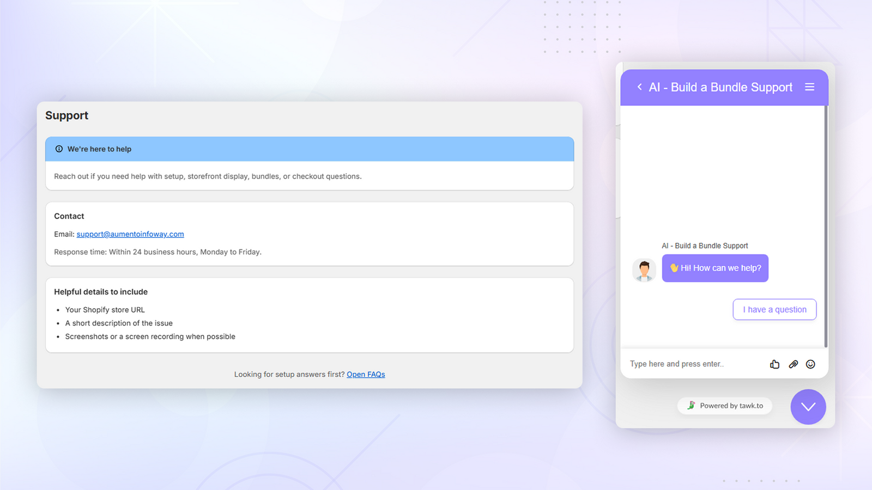Rate the chat with thumbs up icon
Image resolution: width=872 pixels, height=490 pixels.
click(774, 364)
